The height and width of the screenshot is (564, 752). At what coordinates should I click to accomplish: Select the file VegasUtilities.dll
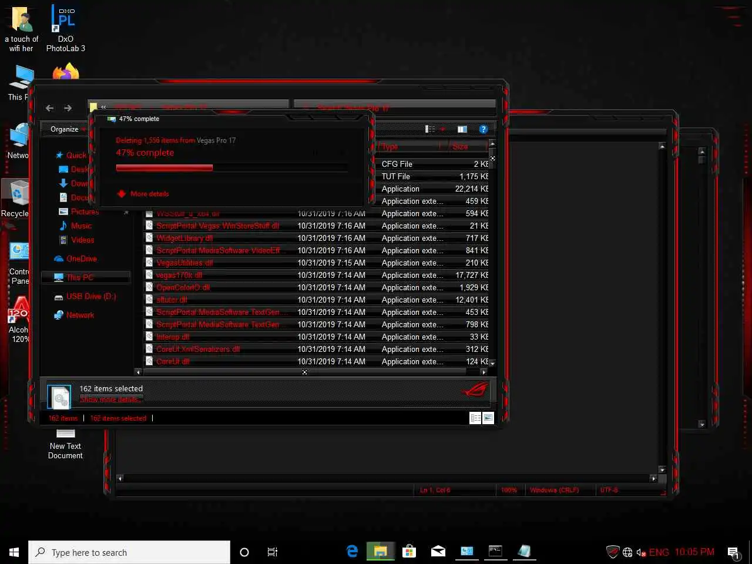pos(184,263)
